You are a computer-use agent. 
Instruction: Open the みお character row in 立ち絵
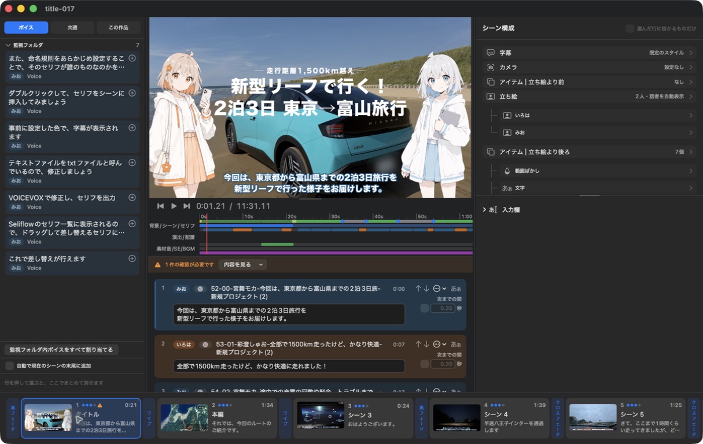[x=597, y=132]
